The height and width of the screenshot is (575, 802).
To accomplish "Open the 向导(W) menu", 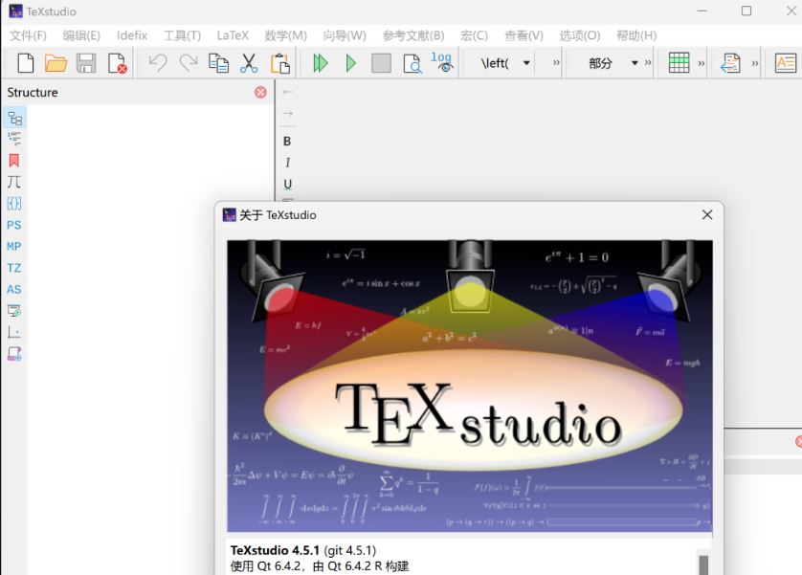I will point(343,34).
